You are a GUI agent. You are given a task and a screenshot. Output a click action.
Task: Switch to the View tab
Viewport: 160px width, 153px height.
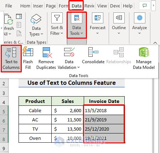(102, 6)
